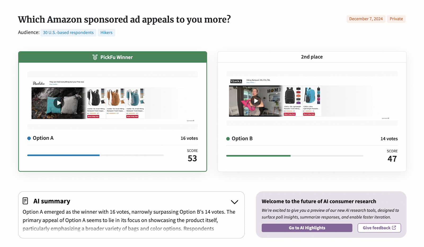Click the Hikers audience tag
The image size is (424, 247).
tap(106, 33)
